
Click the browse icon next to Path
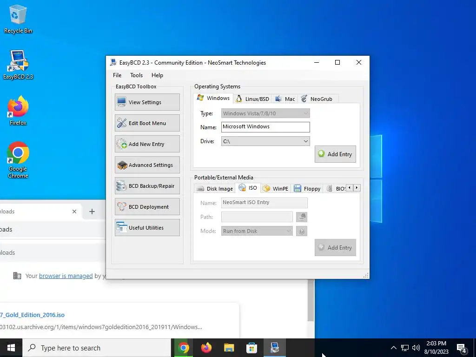point(302,217)
